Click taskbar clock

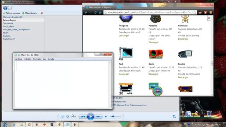coord(216,125)
